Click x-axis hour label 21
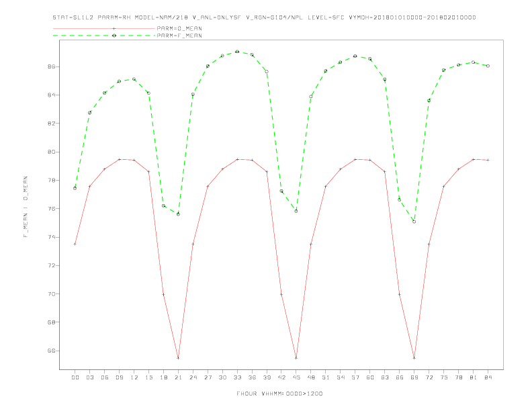This screenshot has width=532, height=411. pyautogui.click(x=179, y=377)
